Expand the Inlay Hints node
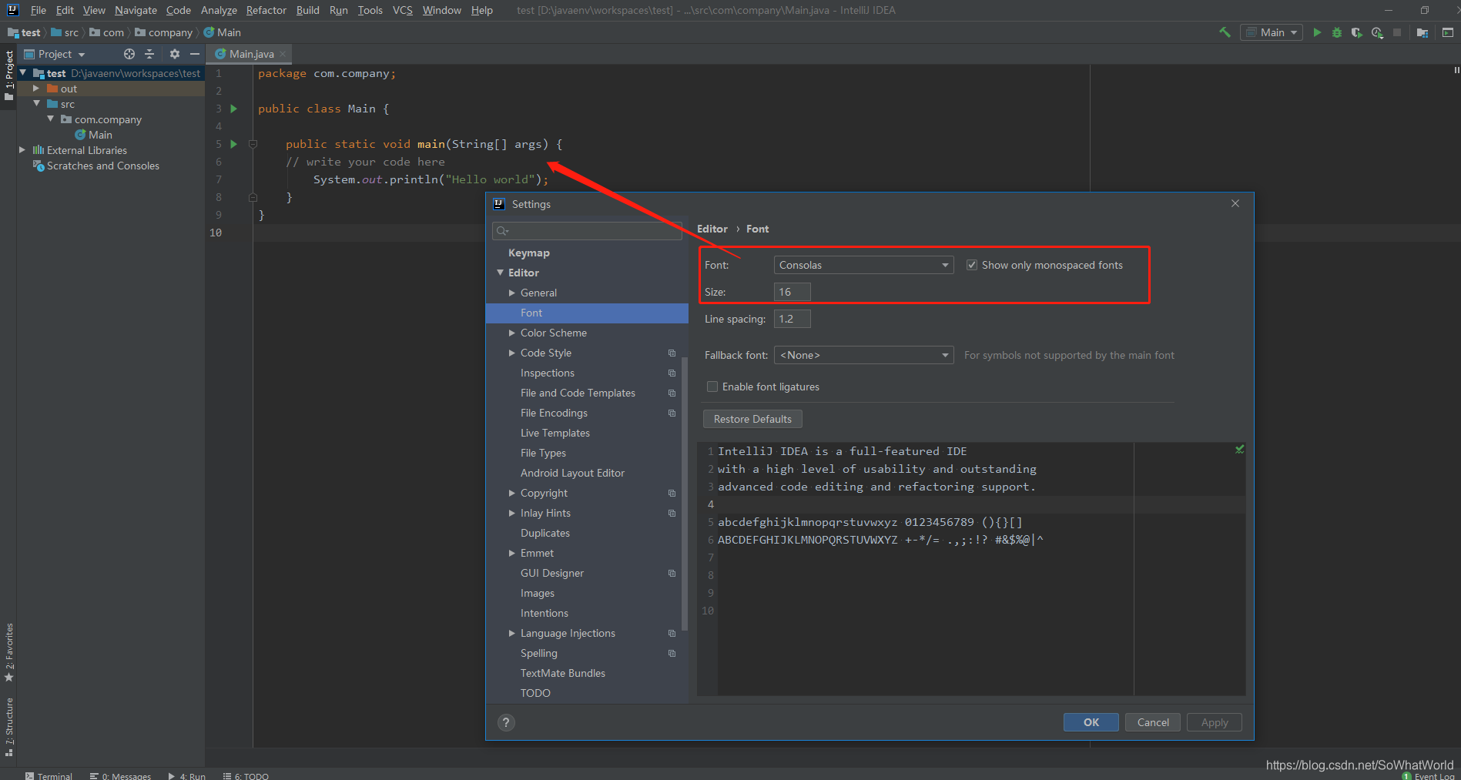The image size is (1461, 780). tap(512, 513)
